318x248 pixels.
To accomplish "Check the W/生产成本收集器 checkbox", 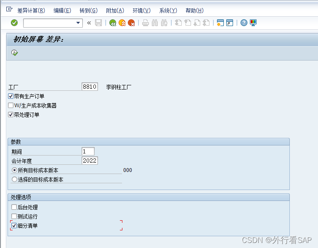I will [11, 106].
